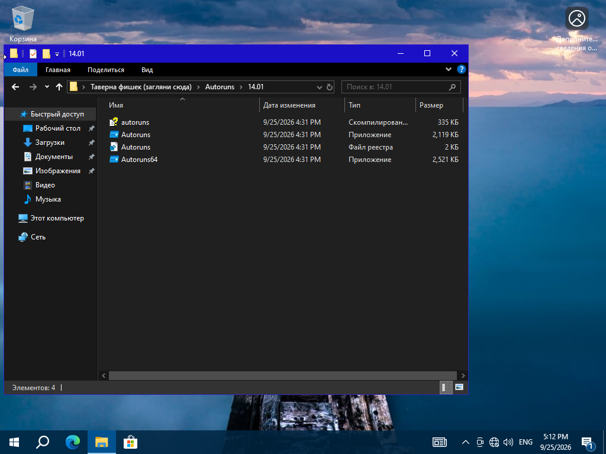Click the New folder icon in quick access toolbar
Screen dimensions: 606x454
tap(46, 54)
